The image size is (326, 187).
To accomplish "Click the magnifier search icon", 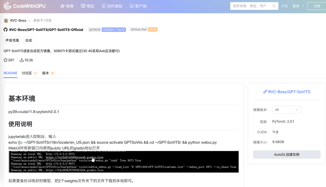I will click(274, 6).
